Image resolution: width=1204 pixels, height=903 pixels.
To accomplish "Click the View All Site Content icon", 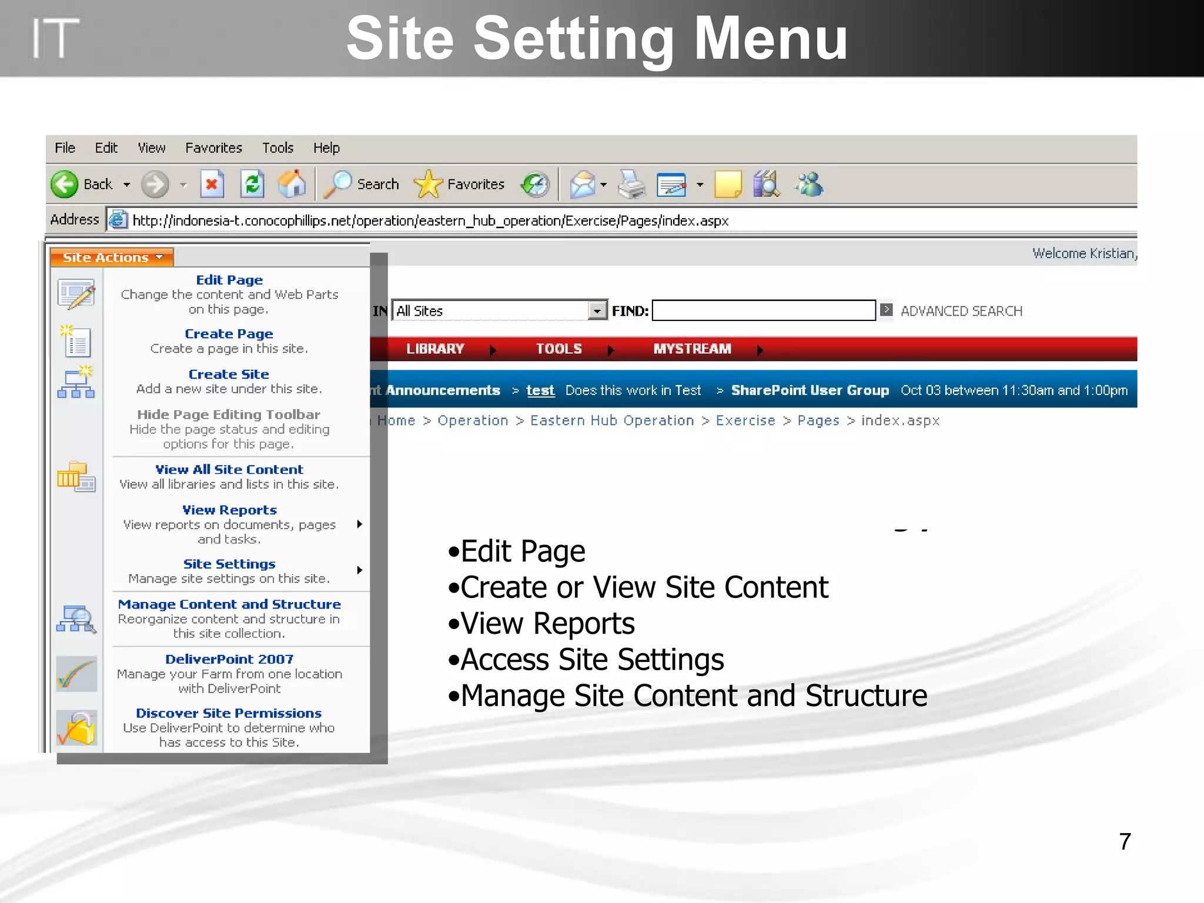I will click(76, 477).
